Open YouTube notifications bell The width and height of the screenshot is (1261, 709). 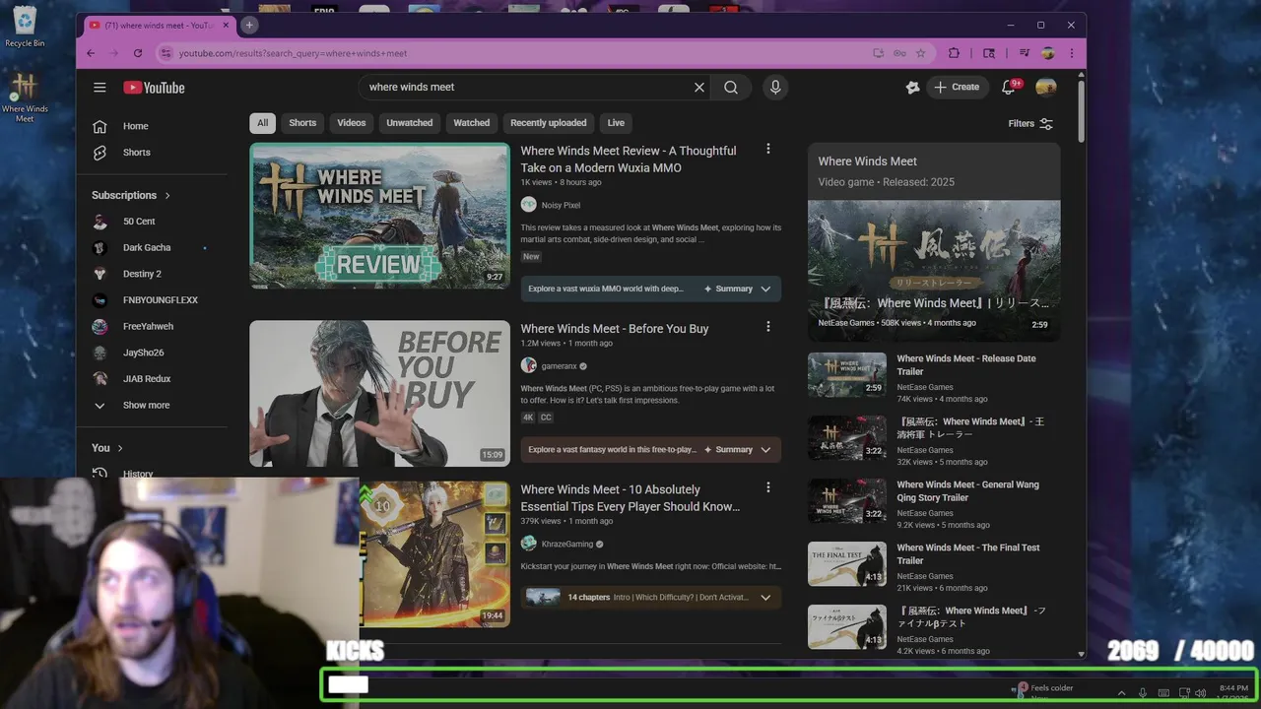click(1008, 88)
